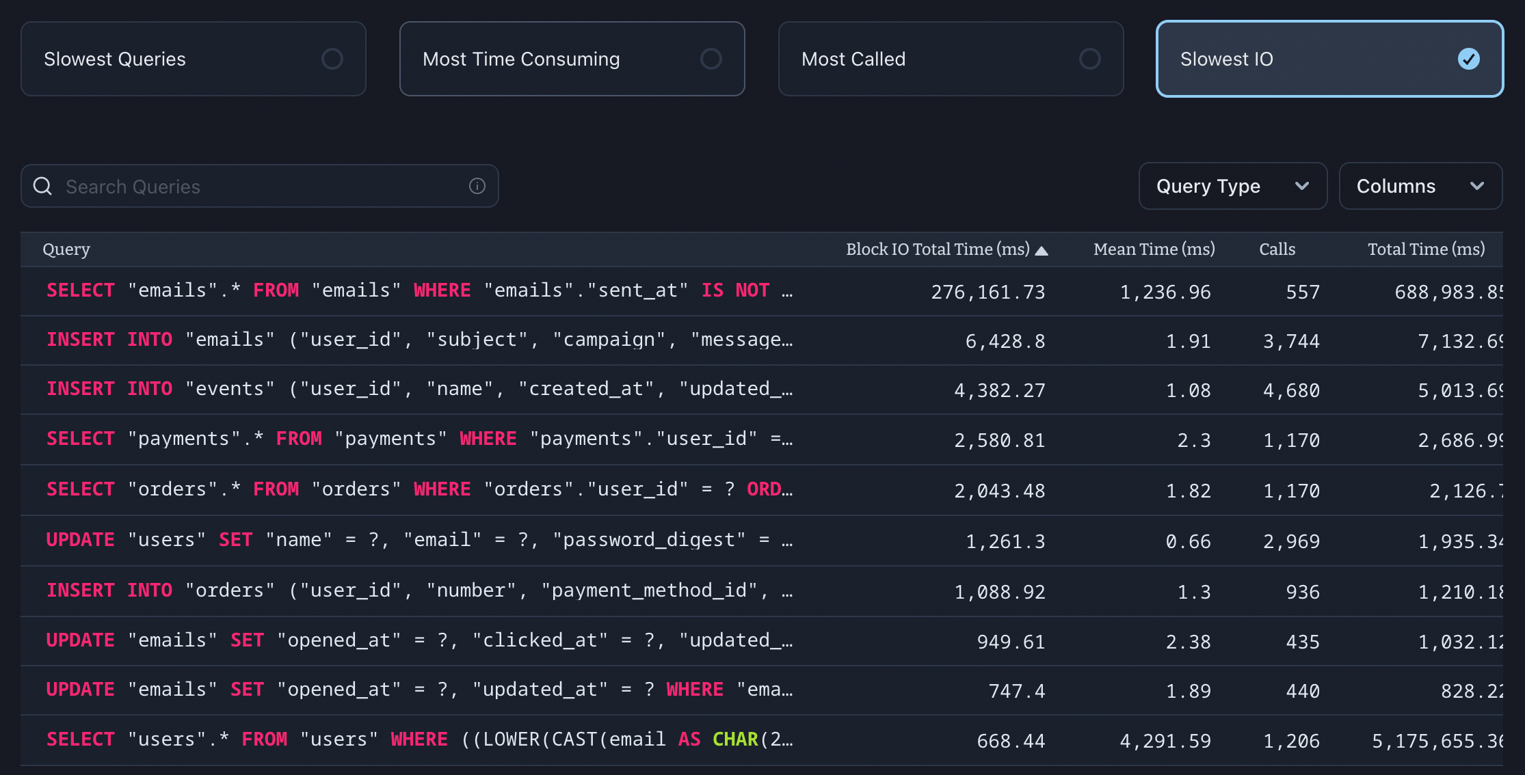This screenshot has height=775, width=1525.
Task: Open the SELECT emails query row
Action: [x=419, y=290]
